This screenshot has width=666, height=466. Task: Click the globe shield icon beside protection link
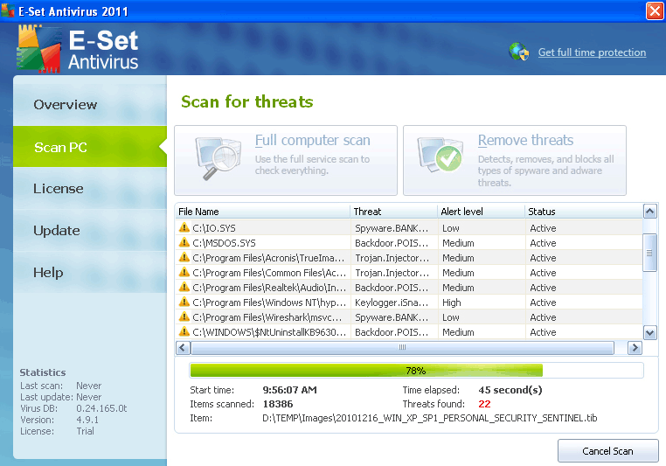[519, 52]
